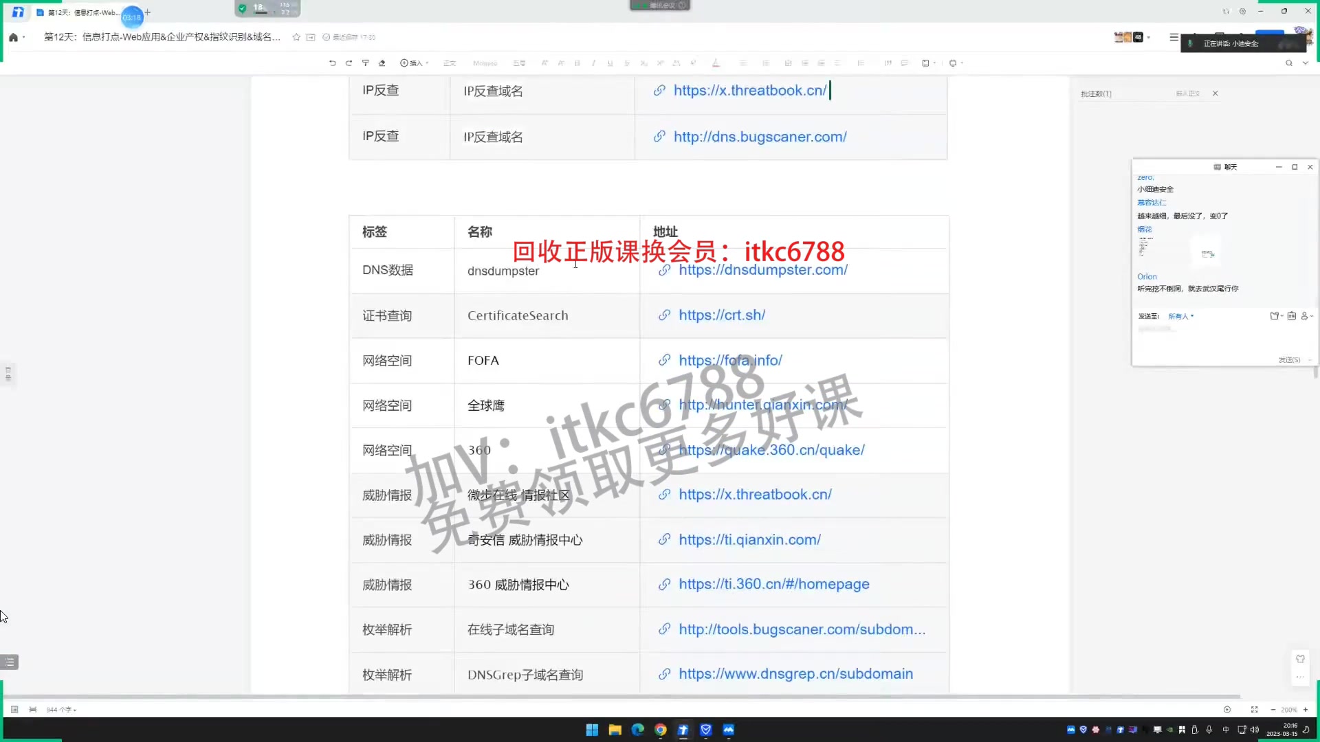Click the calendar-like icon in chat toolbar
This screenshot has height=742, width=1320.
[1291, 316]
